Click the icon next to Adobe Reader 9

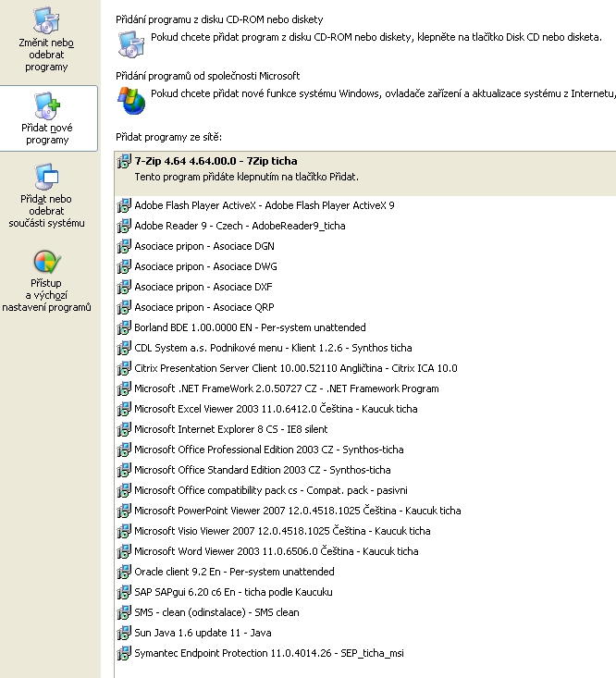pos(124,226)
